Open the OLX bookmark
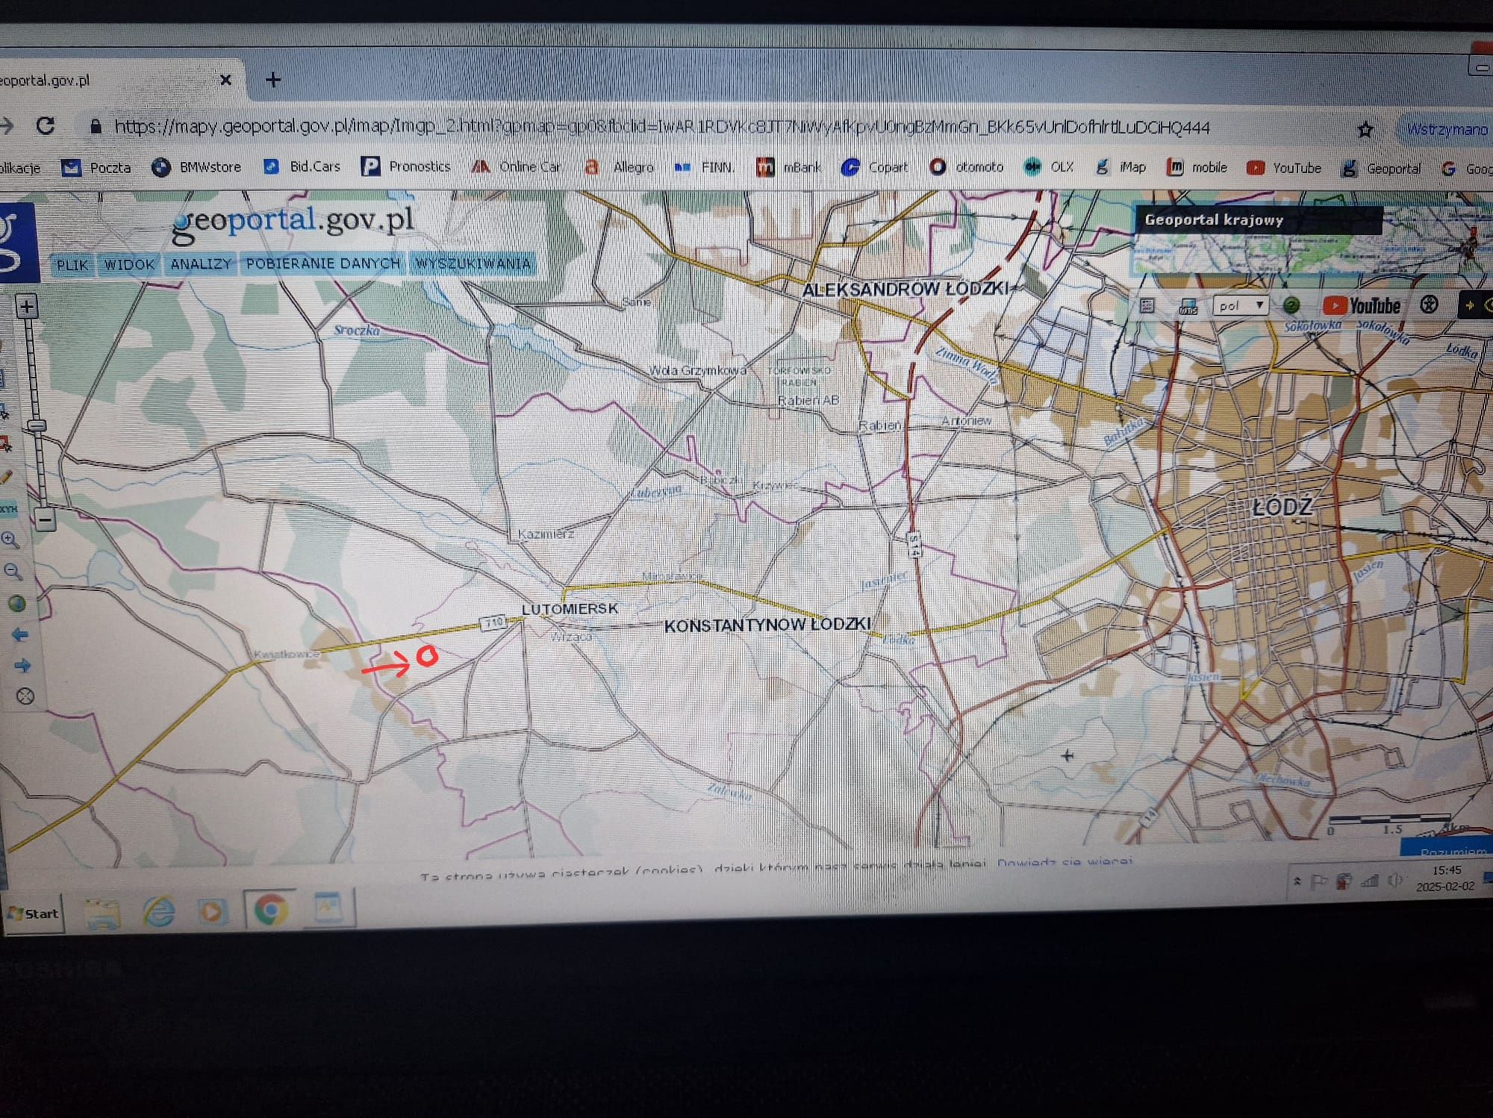Screen dimensions: 1493x1118 [1050, 167]
